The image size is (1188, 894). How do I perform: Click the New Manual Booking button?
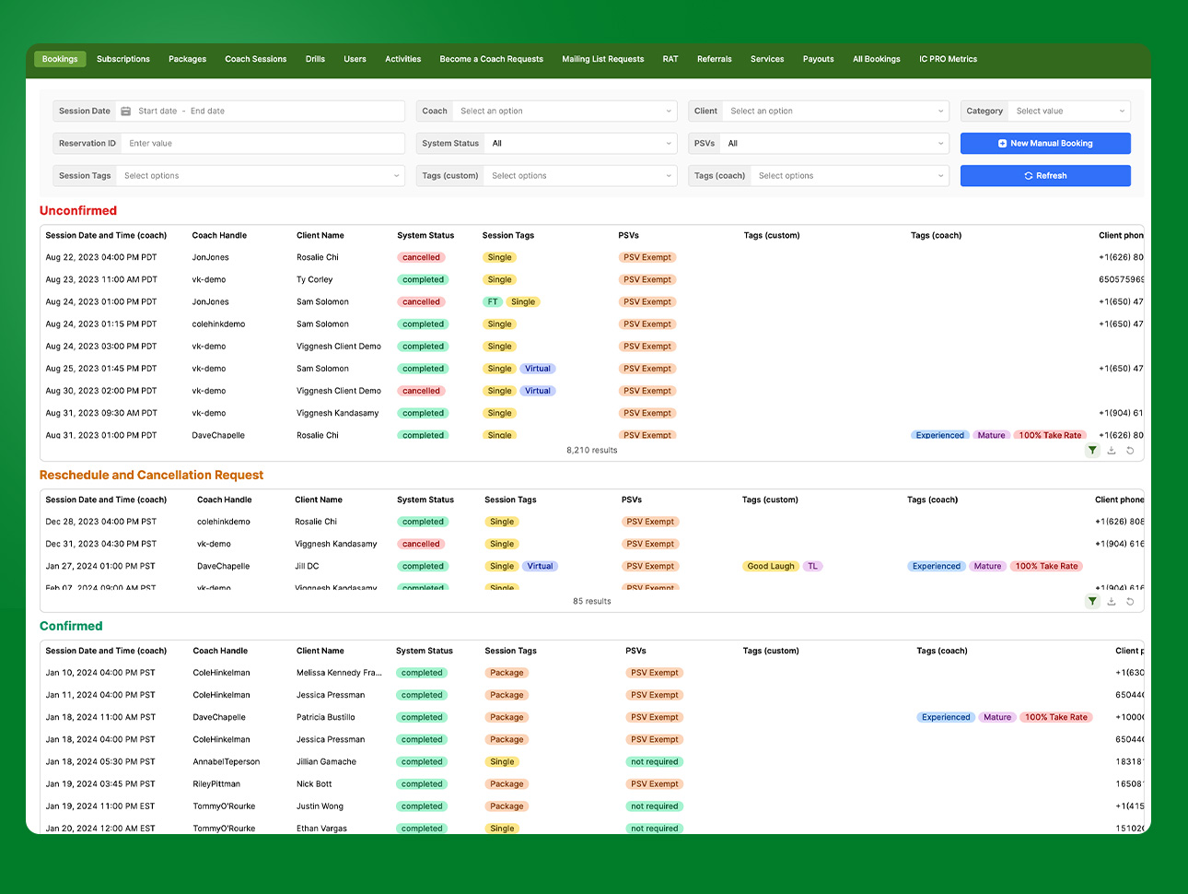(x=1045, y=144)
